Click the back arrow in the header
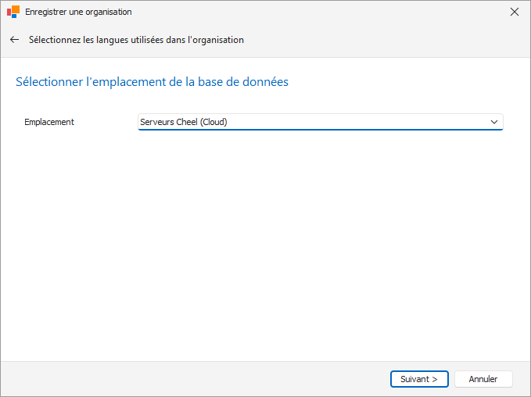The height and width of the screenshot is (397, 531). point(14,40)
